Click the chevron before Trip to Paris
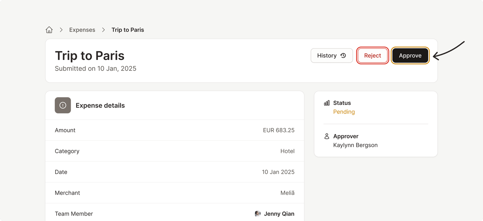483x221 pixels. [x=103, y=30]
